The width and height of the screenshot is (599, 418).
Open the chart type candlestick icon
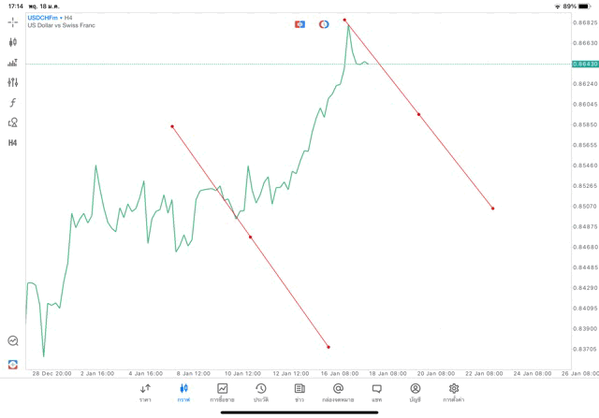(x=13, y=42)
